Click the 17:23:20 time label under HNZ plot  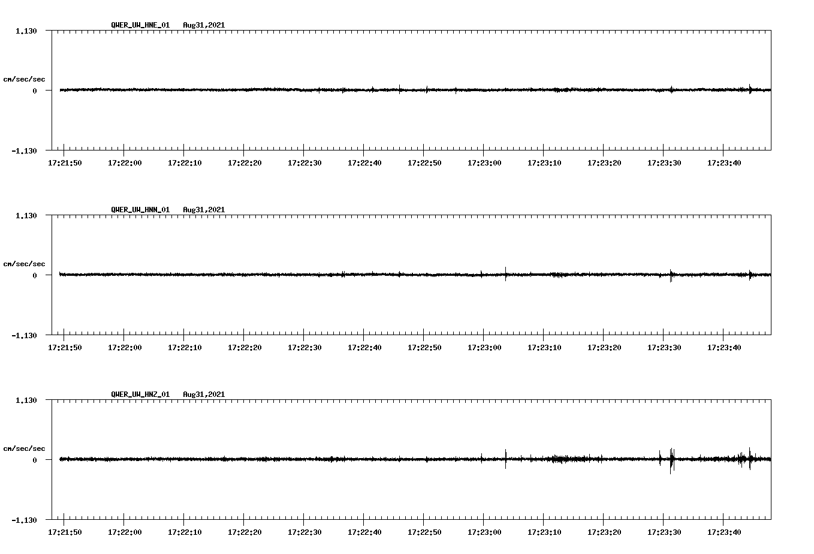pos(604,532)
